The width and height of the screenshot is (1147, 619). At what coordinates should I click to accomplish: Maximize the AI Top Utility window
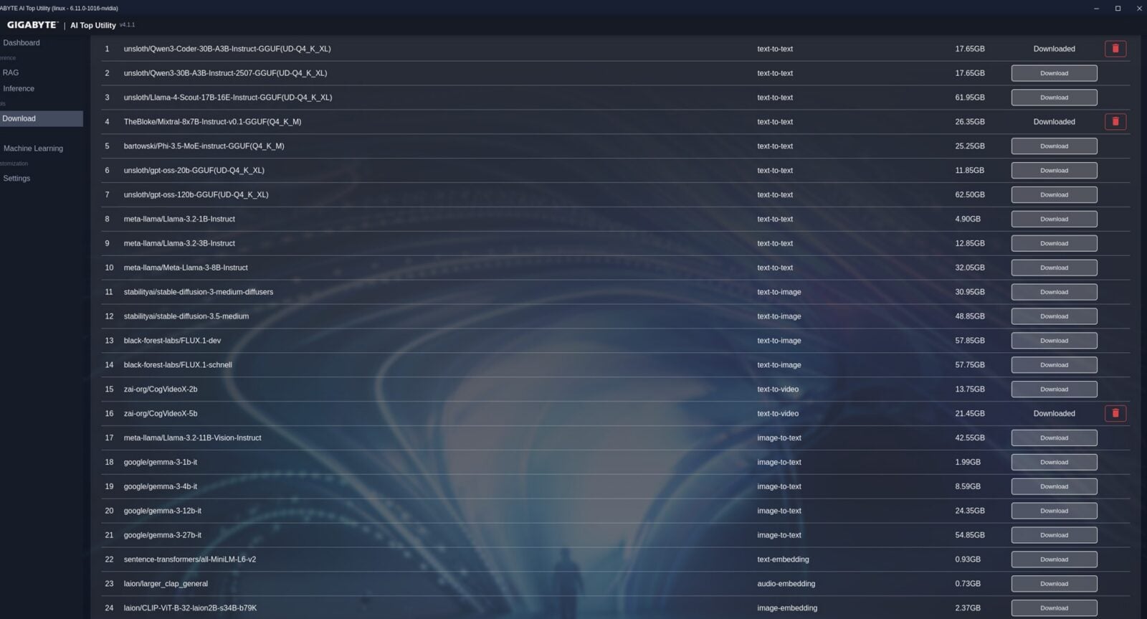coord(1118,9)
